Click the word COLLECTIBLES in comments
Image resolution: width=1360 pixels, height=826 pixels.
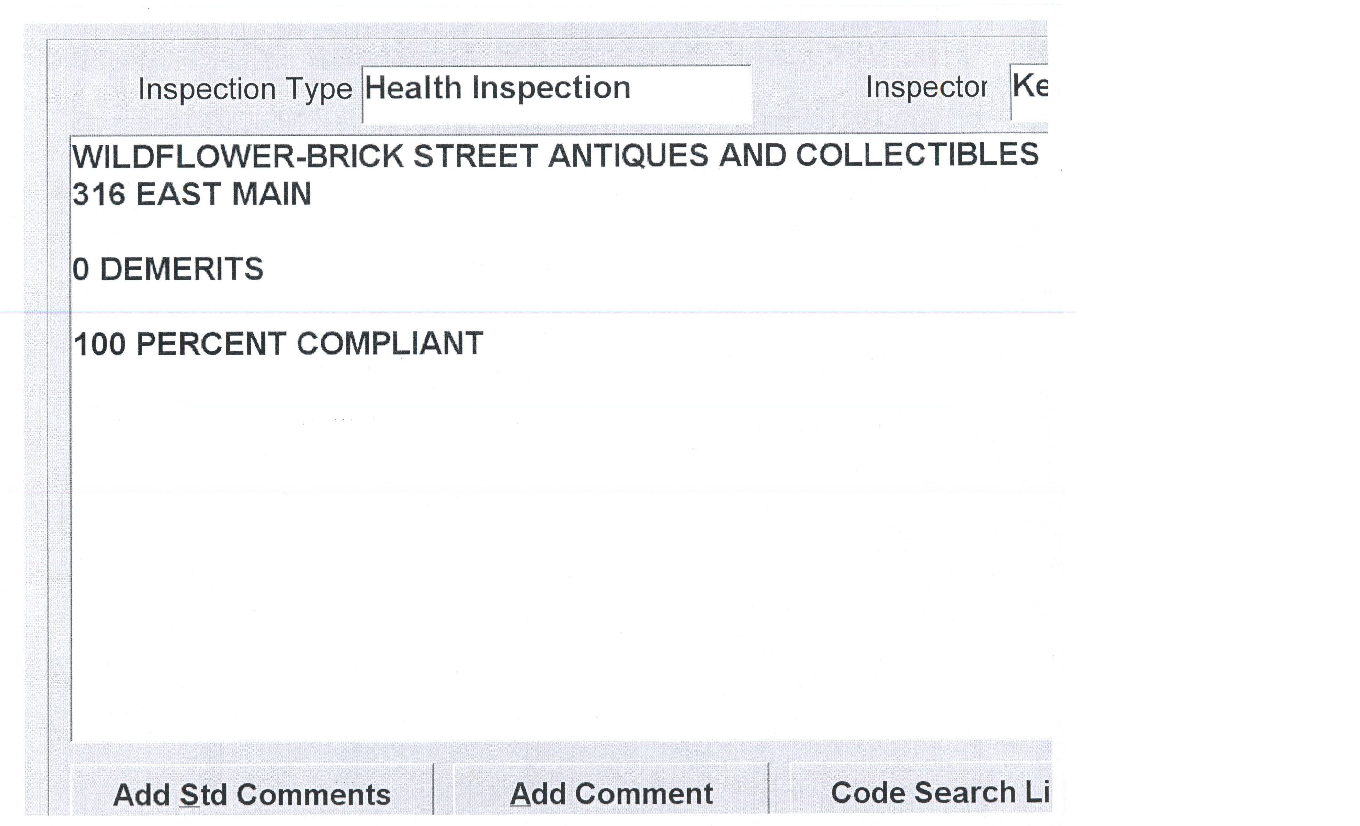pos(917,155)
